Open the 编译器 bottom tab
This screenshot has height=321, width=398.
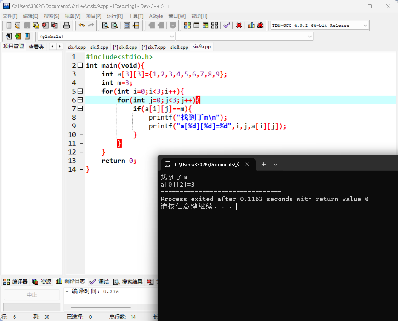[x=15, y=282]
